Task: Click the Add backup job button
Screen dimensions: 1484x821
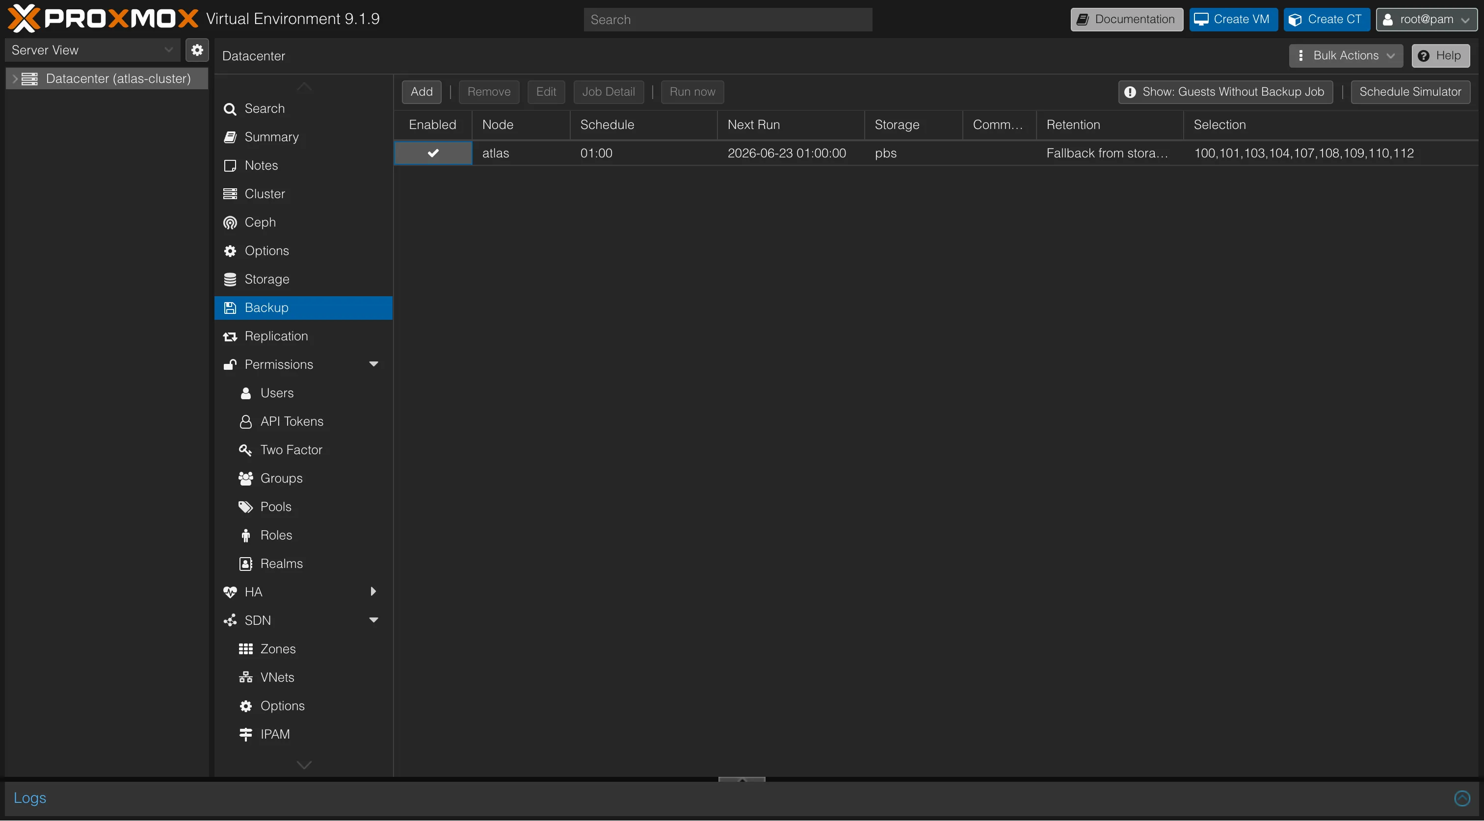Action: click(421, 92)
